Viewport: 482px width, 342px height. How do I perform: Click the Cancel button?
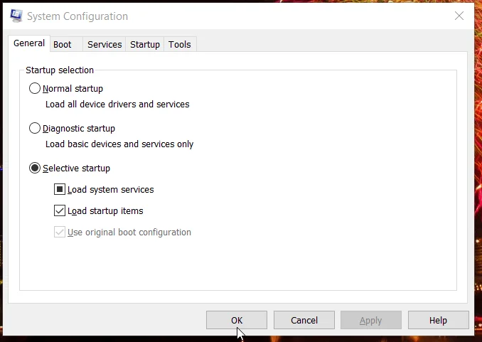click(x=304, y=320)
